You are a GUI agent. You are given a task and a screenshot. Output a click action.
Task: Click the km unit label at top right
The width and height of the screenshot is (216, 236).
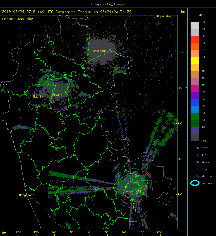click(183, 12)
